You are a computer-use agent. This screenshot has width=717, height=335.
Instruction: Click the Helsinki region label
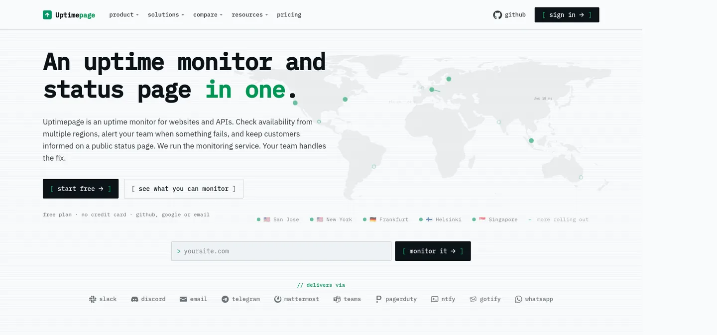click(x=449, y=220)
